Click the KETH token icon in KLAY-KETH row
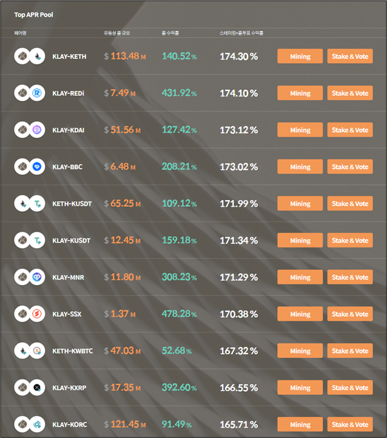Image resolution: width=387 pixels, height=438 pixels. (x=37, y=56)
